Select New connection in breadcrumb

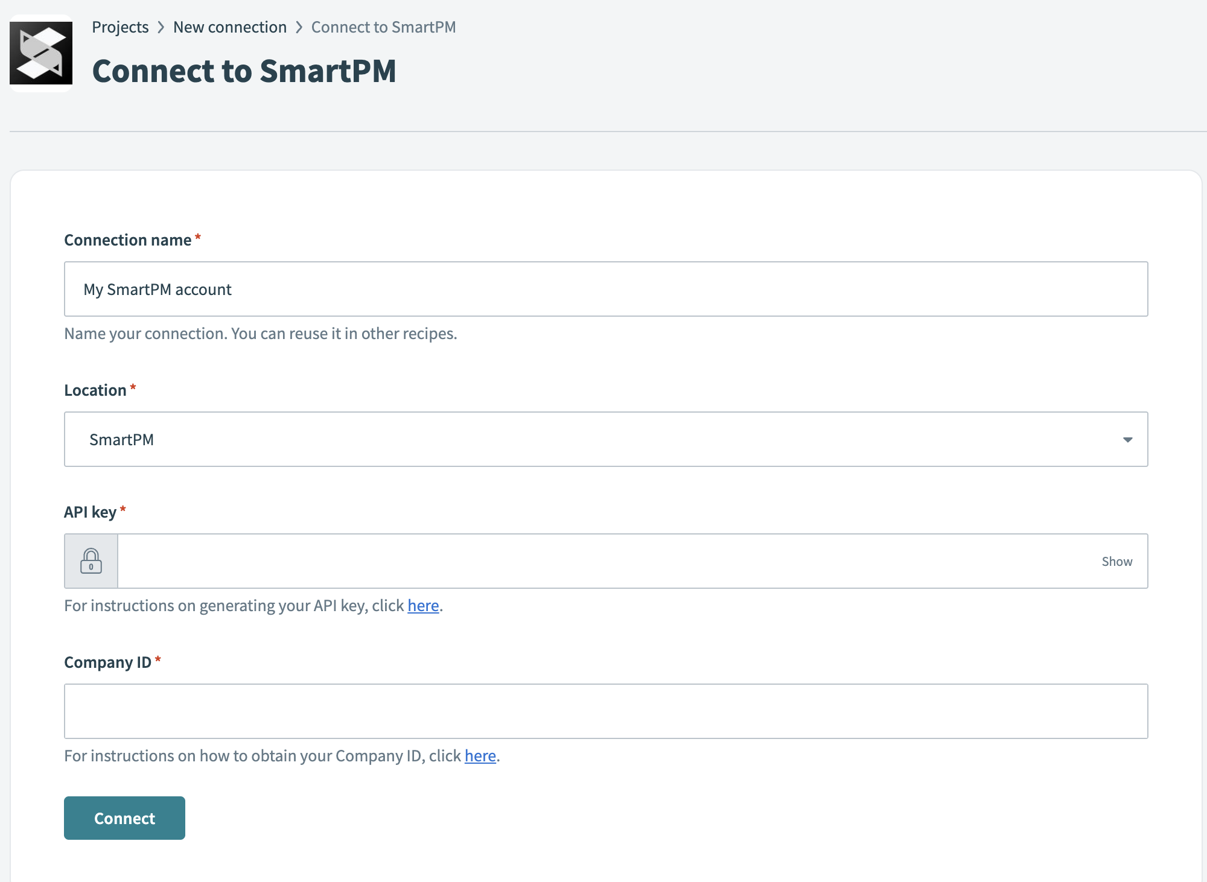pos(230,27)
